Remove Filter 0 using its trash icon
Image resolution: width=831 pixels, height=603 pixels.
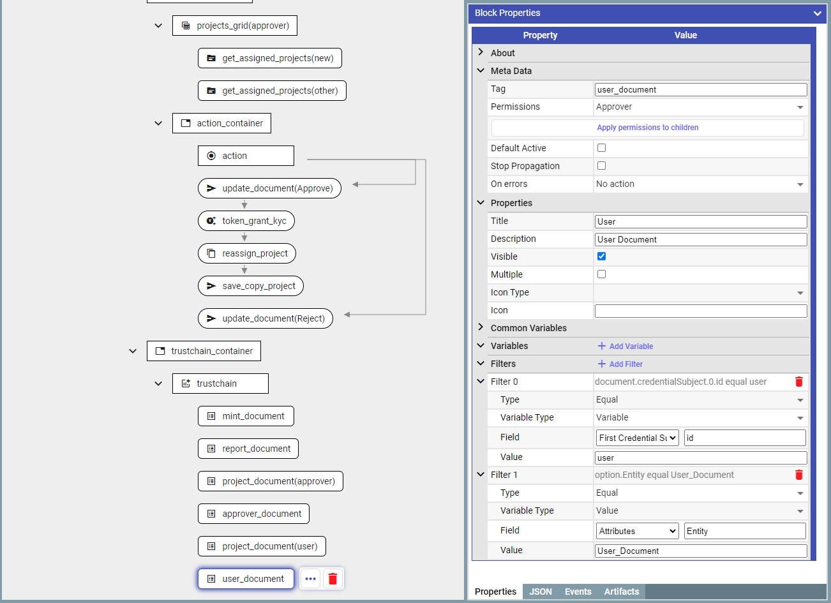click(x=798, y=382)
